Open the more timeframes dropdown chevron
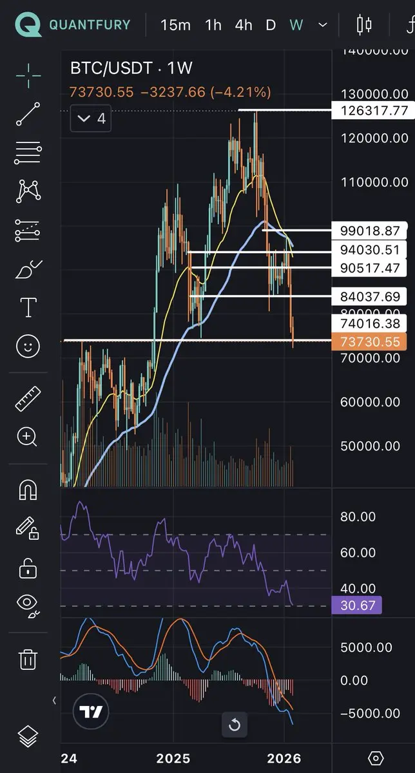 pyautogui.click(x=323, y=26)
